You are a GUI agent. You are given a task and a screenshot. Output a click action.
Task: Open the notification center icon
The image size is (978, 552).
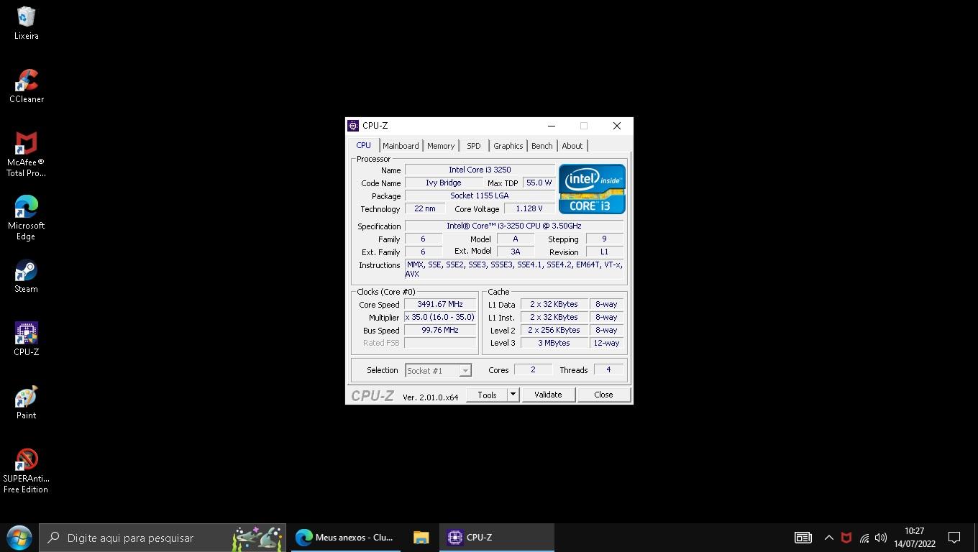[954, 538]
